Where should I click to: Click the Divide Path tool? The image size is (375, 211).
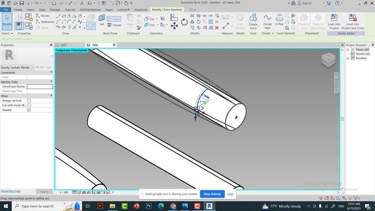[267, 21]
